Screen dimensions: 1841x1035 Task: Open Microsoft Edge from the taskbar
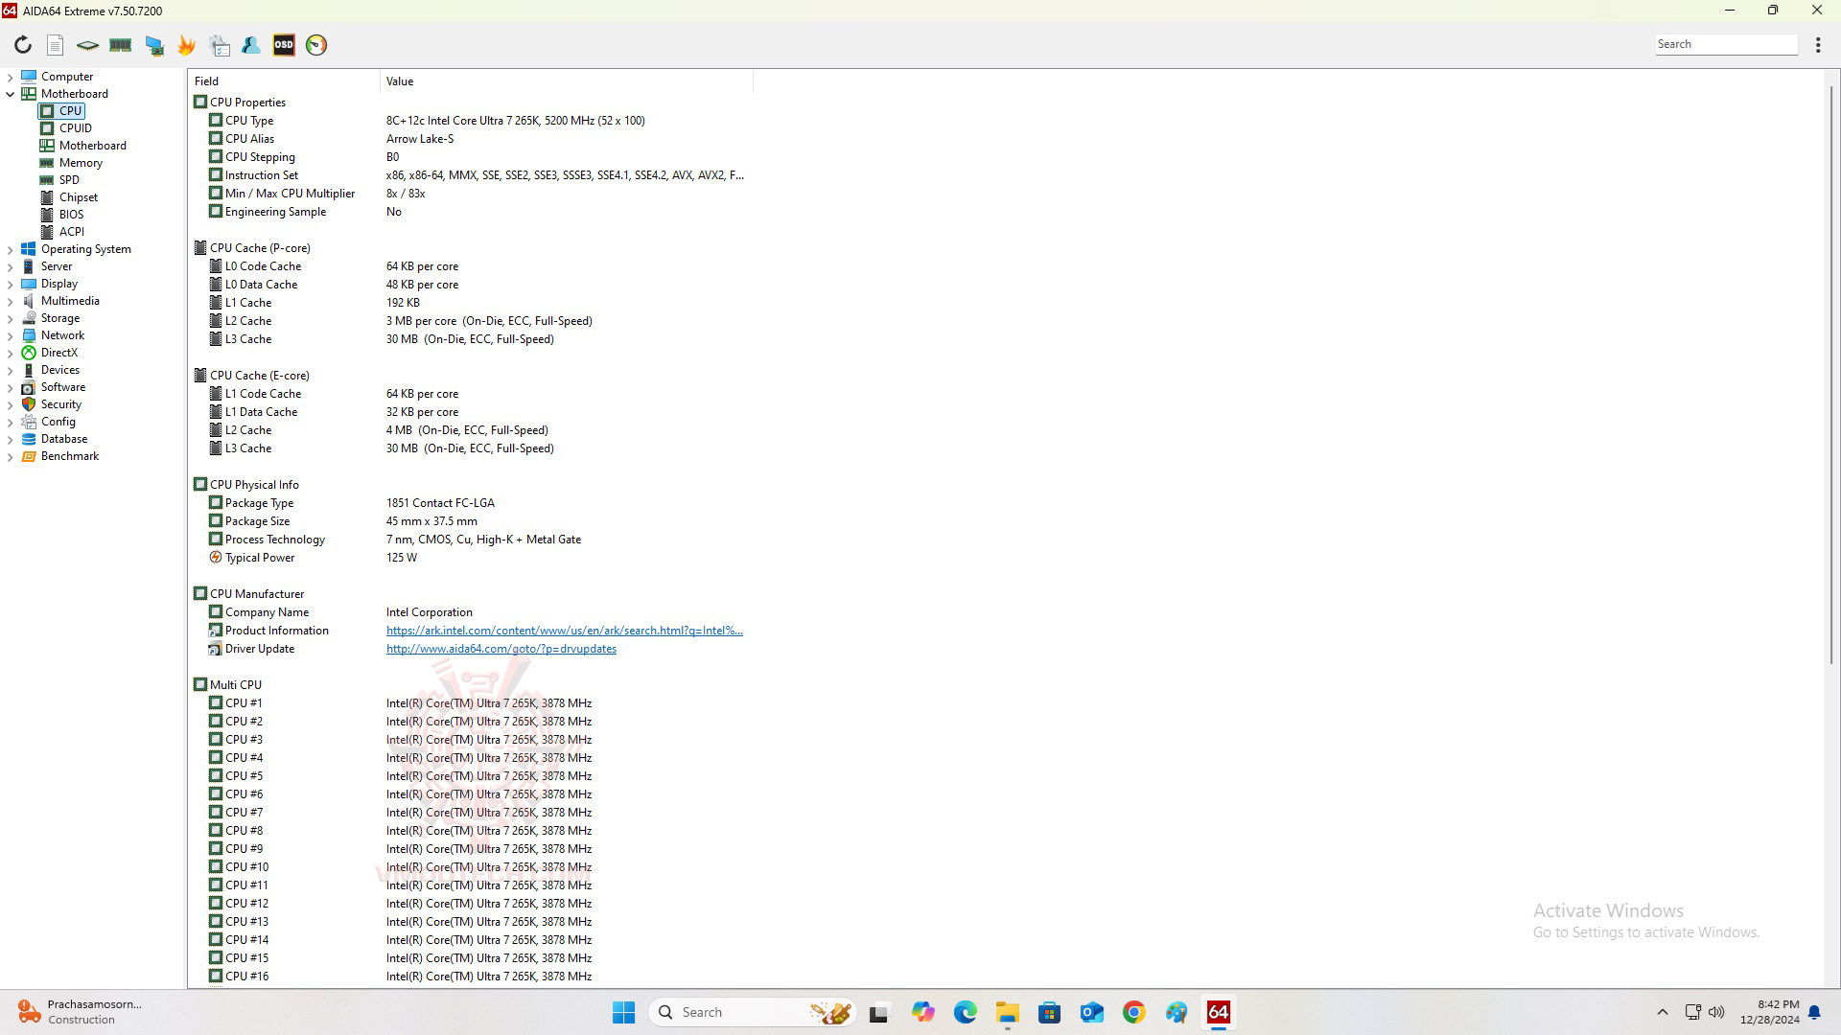point(965,1012)
